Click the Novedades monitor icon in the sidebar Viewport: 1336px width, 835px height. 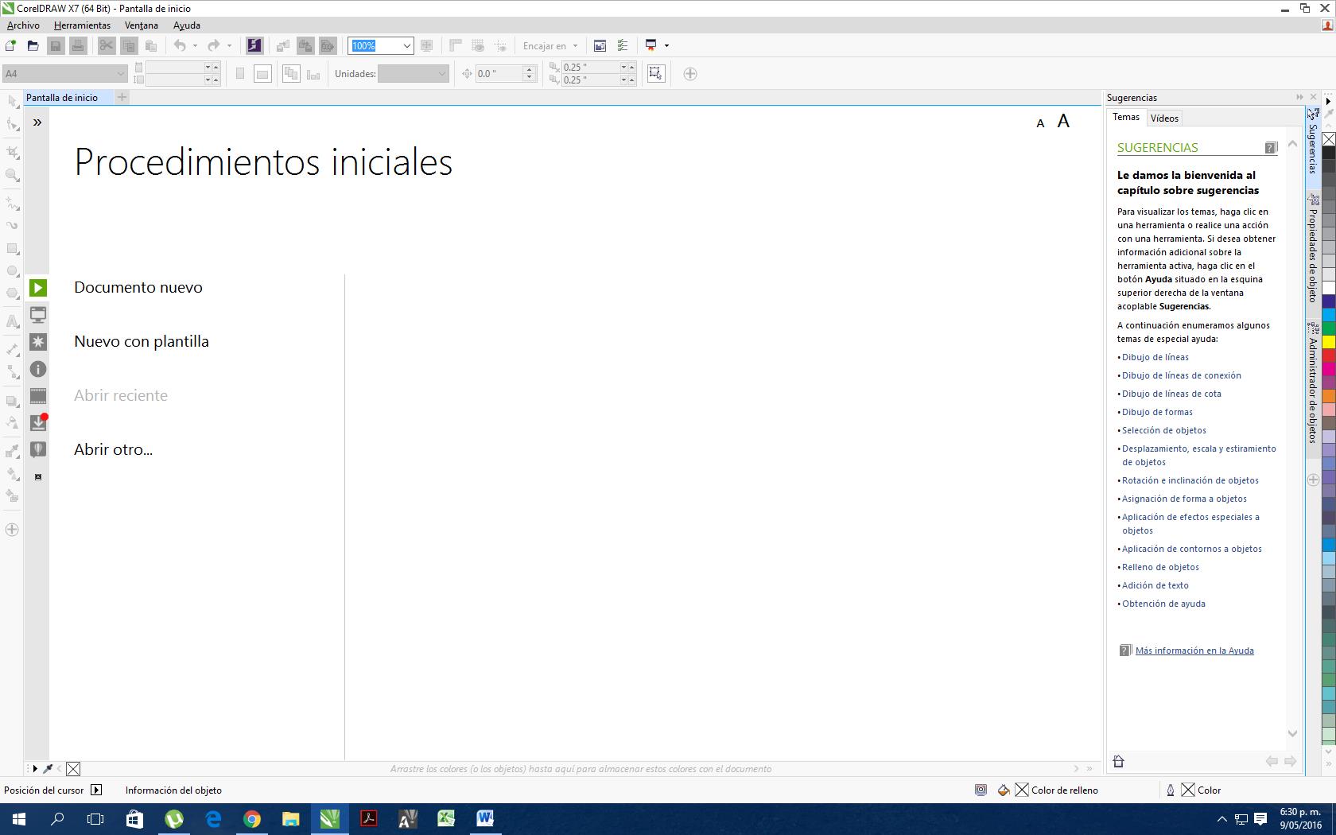tap(37, 315)
